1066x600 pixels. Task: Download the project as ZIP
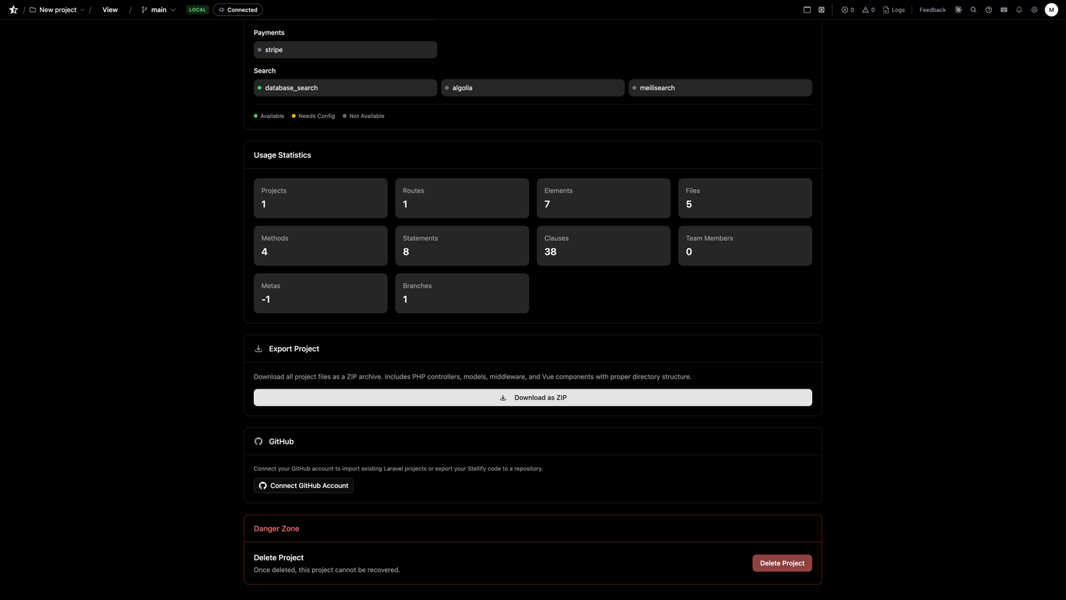(x=532, y=397)
